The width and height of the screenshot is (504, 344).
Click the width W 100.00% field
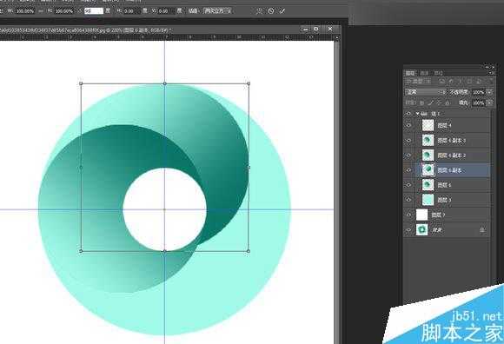point(24,11)
